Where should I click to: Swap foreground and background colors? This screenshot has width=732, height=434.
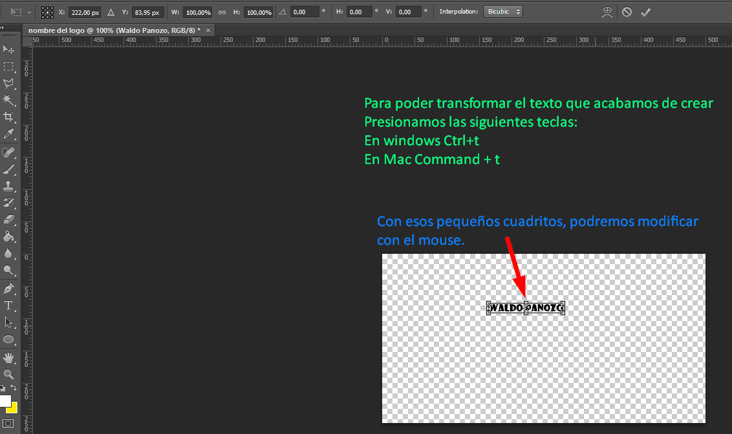14,388
